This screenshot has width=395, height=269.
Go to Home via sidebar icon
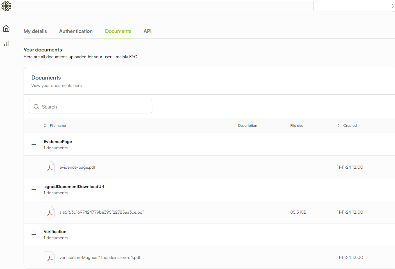pyautogui.click(x=6, y=28)
